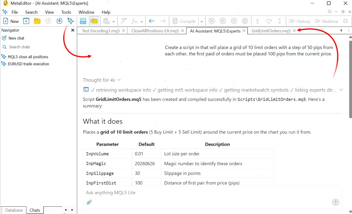Navigate forward with right arrow icon

click(x=163, y=21)
